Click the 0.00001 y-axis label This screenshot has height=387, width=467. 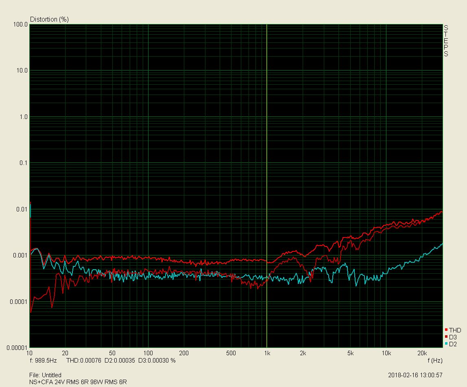17,347
